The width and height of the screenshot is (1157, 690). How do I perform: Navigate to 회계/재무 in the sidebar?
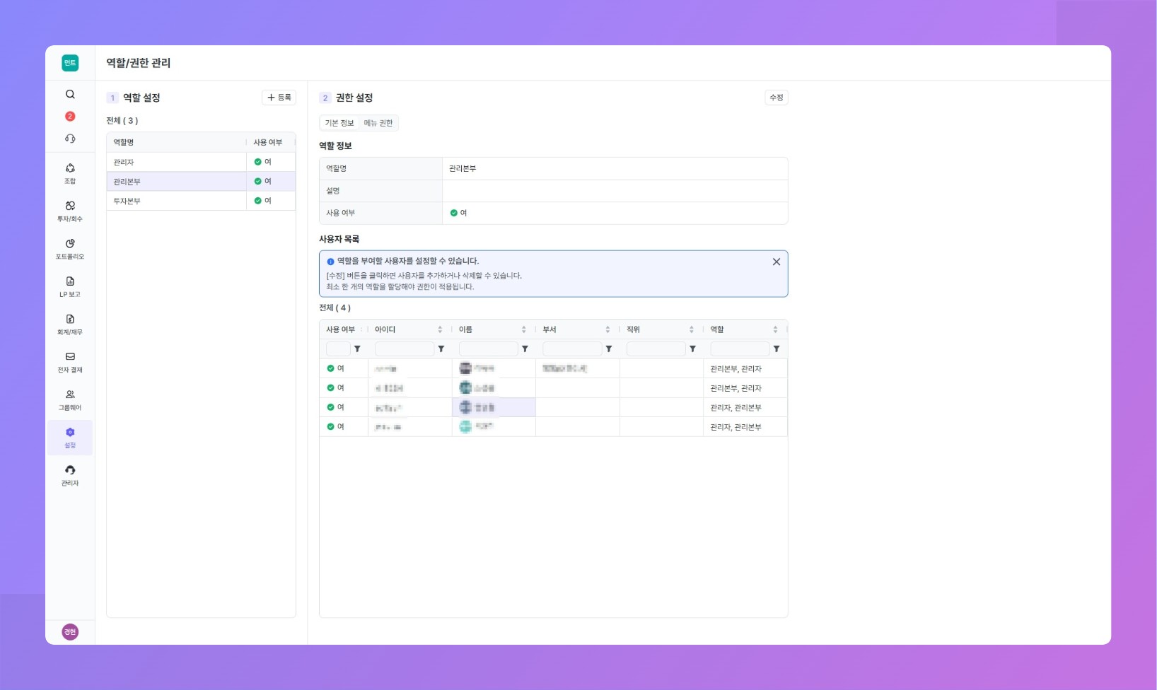click(x=70, y=324)
